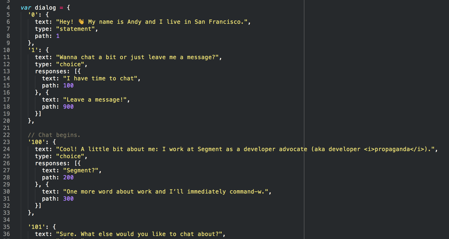Click line number 22 in the gutter
The width and height of the screenshot is (449, 239).
[x=7, y=135]
